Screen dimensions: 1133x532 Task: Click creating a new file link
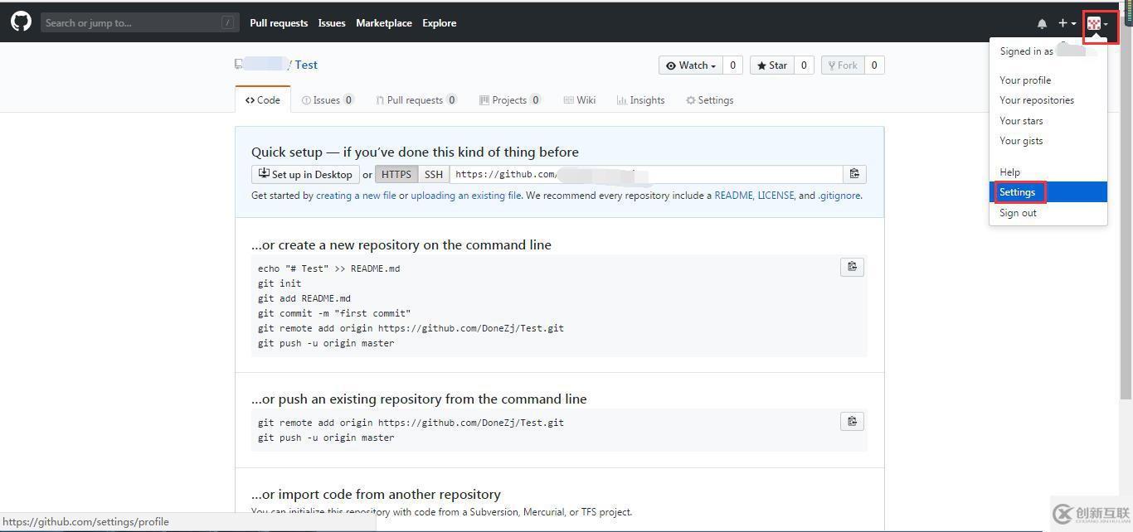click(356, 196)
